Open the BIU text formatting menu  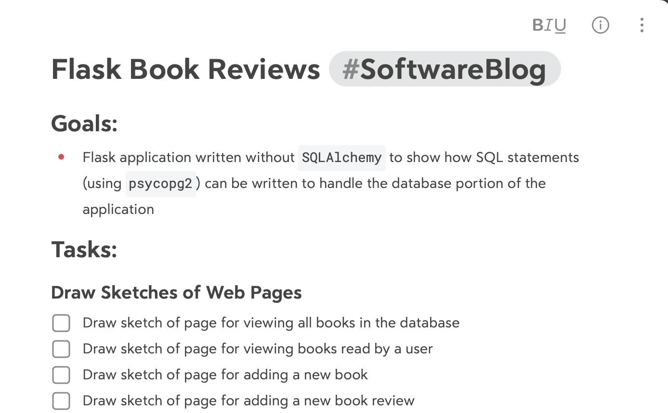tap(549, 25)
